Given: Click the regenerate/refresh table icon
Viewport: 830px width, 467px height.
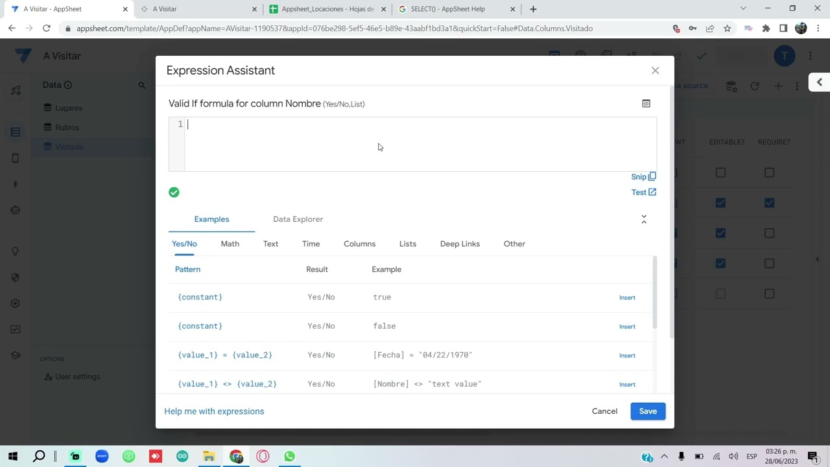Looking at the screenshot, I should pyautogui.click(x=755, y=86).
